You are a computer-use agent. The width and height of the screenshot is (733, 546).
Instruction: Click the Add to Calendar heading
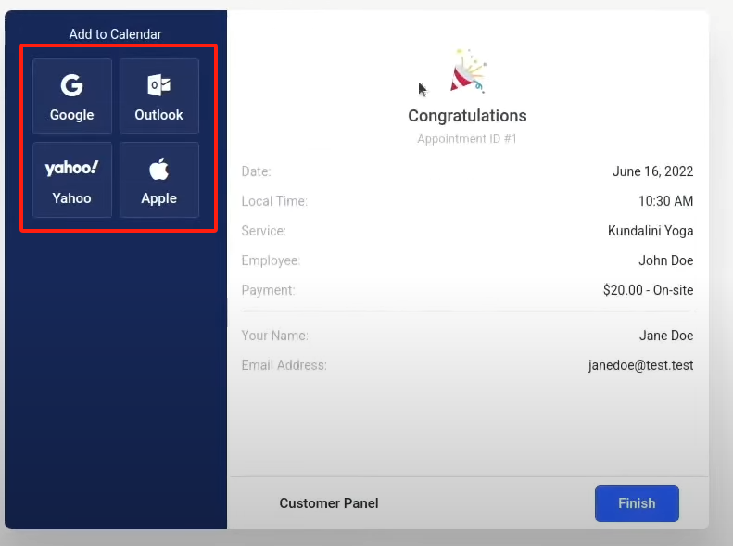(x=115, y=34)
